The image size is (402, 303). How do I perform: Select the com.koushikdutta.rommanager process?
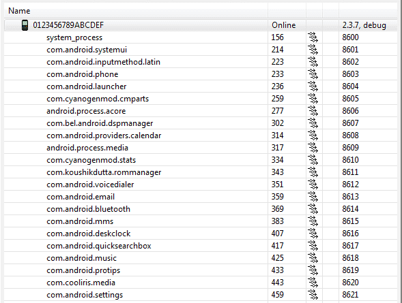click(x=104, y=172)
